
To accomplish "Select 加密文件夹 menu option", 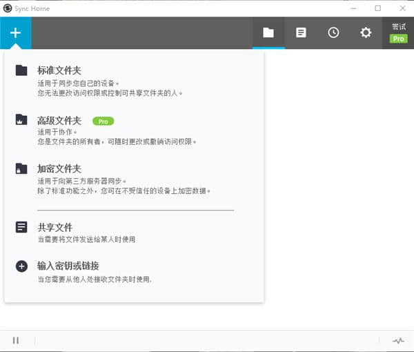I will click(x=59, y=168).
